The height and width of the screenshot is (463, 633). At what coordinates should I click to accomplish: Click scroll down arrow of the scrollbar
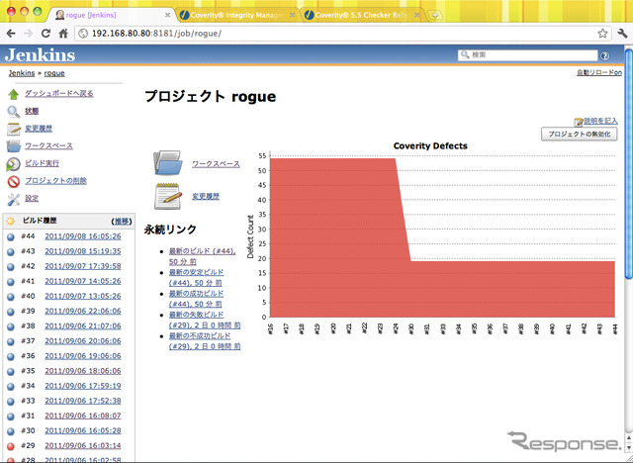[x=629, y=448]
